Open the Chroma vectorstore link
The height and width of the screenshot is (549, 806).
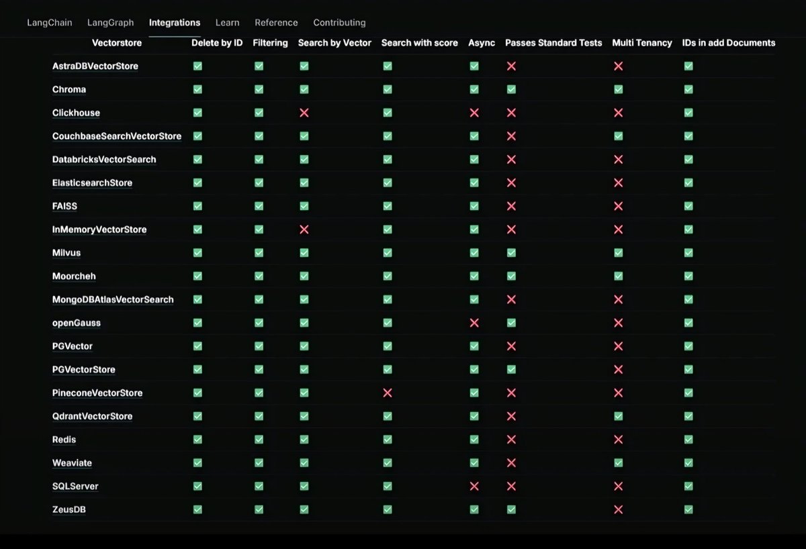point(69,89)
